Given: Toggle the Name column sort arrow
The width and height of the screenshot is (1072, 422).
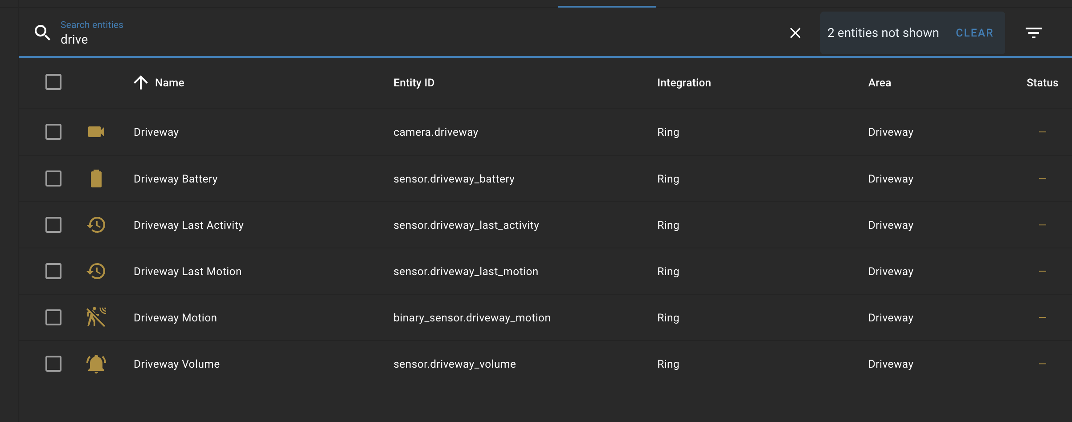Looking at the screenshot, I should click(141, 82).
